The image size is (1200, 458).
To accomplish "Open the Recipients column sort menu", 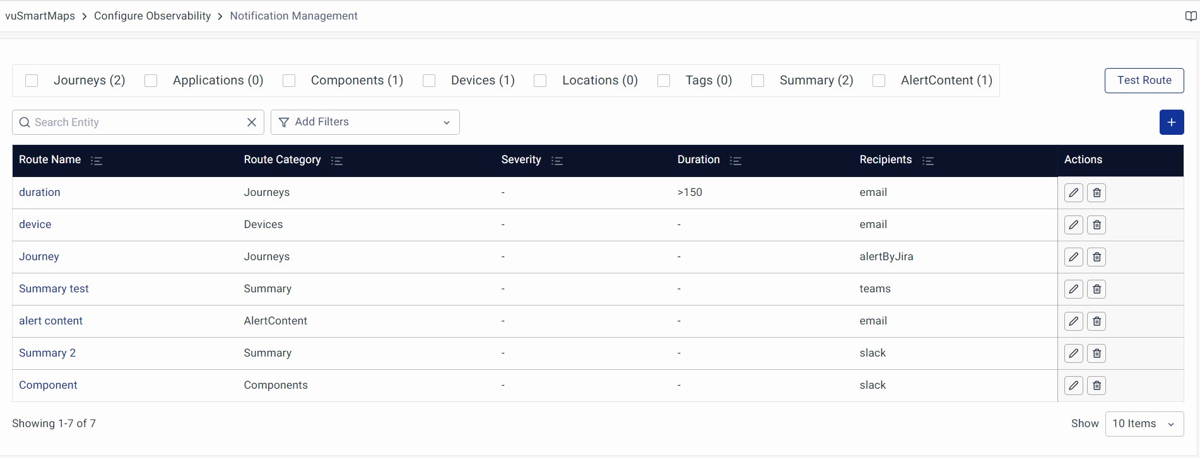I will 927,161.
